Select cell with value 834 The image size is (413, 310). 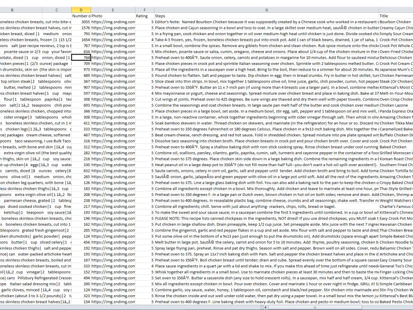tap(81, 52)
